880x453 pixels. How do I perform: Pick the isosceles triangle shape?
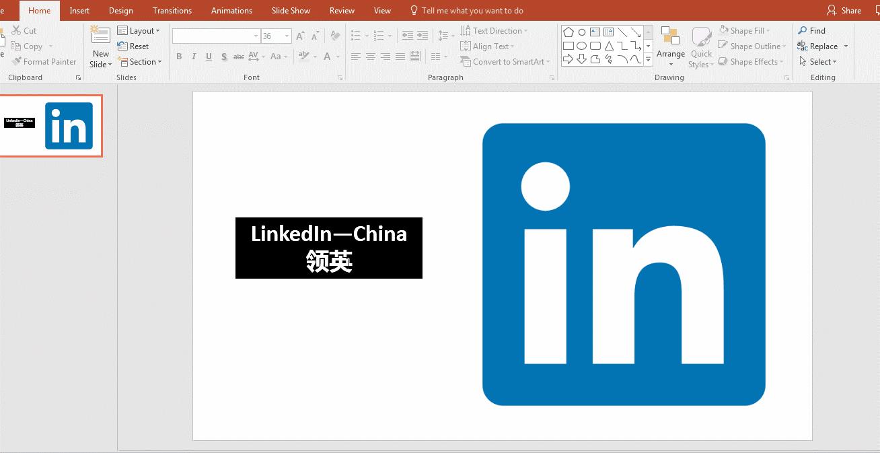coord(609,46)
